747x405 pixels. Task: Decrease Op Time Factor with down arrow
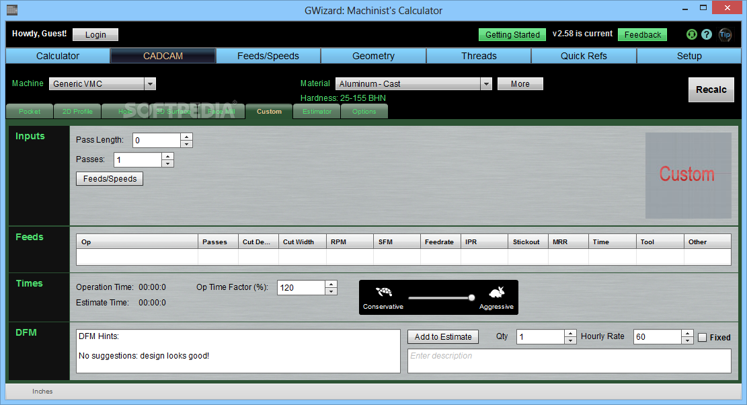point(331,291)
